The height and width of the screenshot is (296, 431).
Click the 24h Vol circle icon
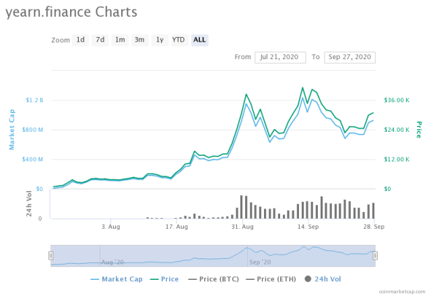pyautogui.click(x=308, y=279)
